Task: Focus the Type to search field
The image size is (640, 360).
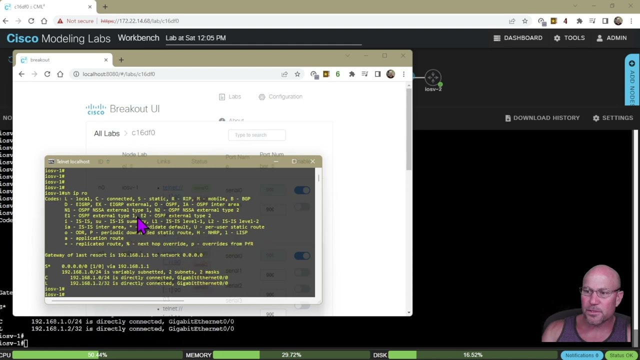Action: 257,135
